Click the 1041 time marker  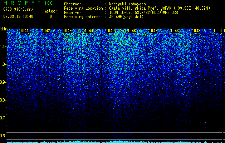tap(25, 31)
